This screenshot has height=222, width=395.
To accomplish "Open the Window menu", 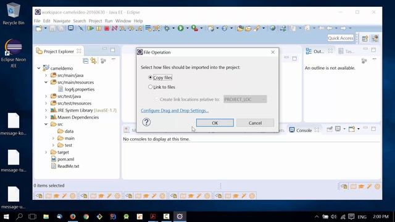I will [x=123, y=21].
